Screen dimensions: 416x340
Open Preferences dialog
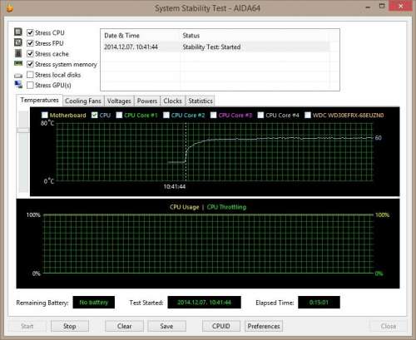click(264, 326)
